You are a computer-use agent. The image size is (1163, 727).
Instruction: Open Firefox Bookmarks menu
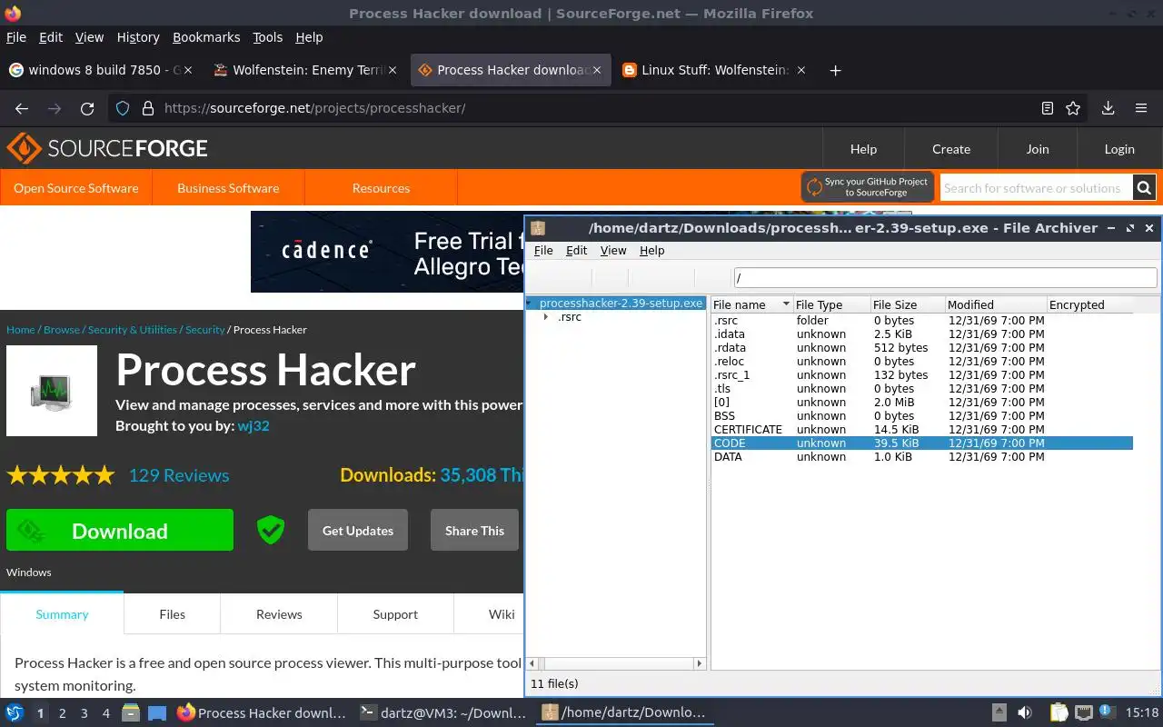206,37
